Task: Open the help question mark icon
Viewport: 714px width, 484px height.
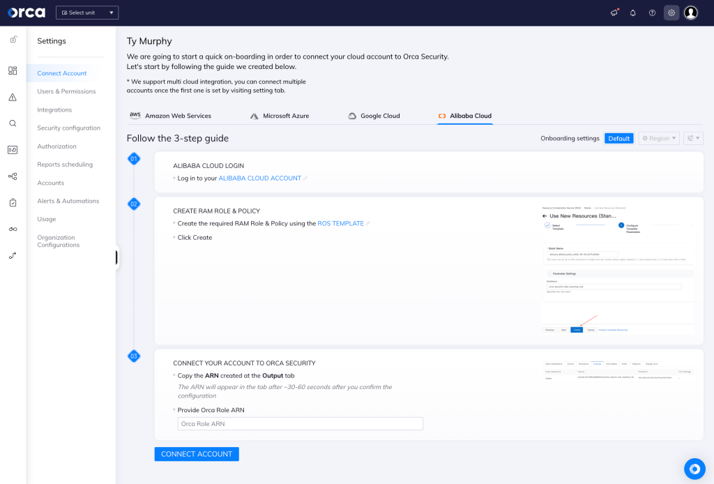Action: tap(652, 13)
